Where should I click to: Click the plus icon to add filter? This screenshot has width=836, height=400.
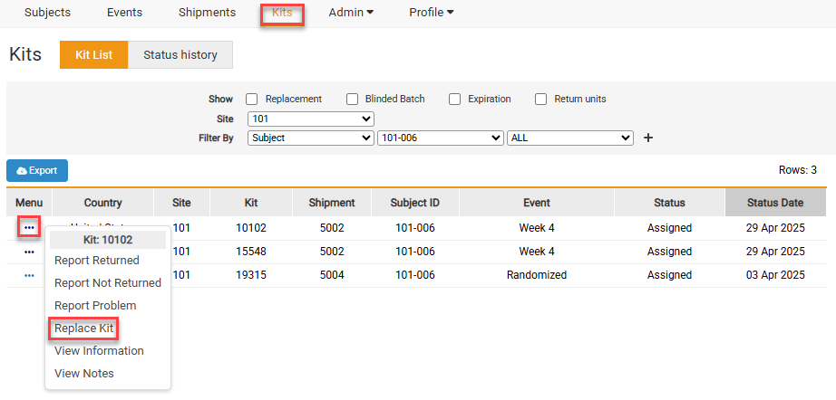coord(647,138)
